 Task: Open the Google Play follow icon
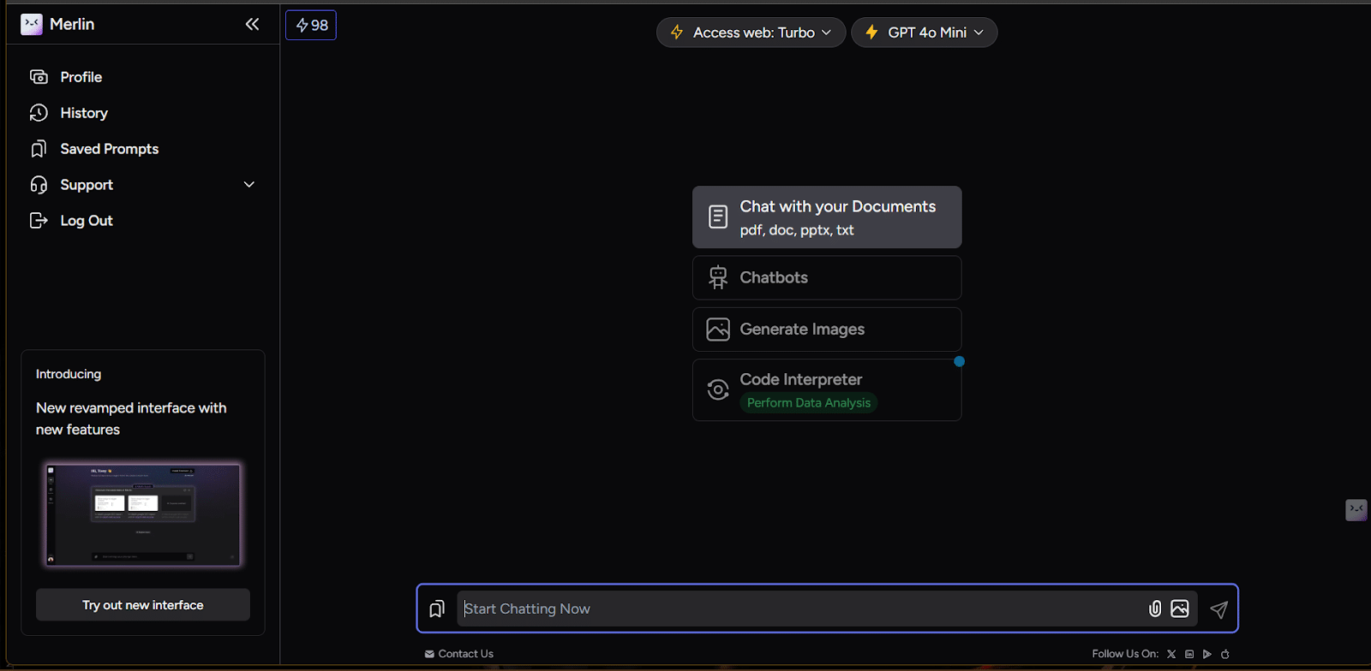1207,654
